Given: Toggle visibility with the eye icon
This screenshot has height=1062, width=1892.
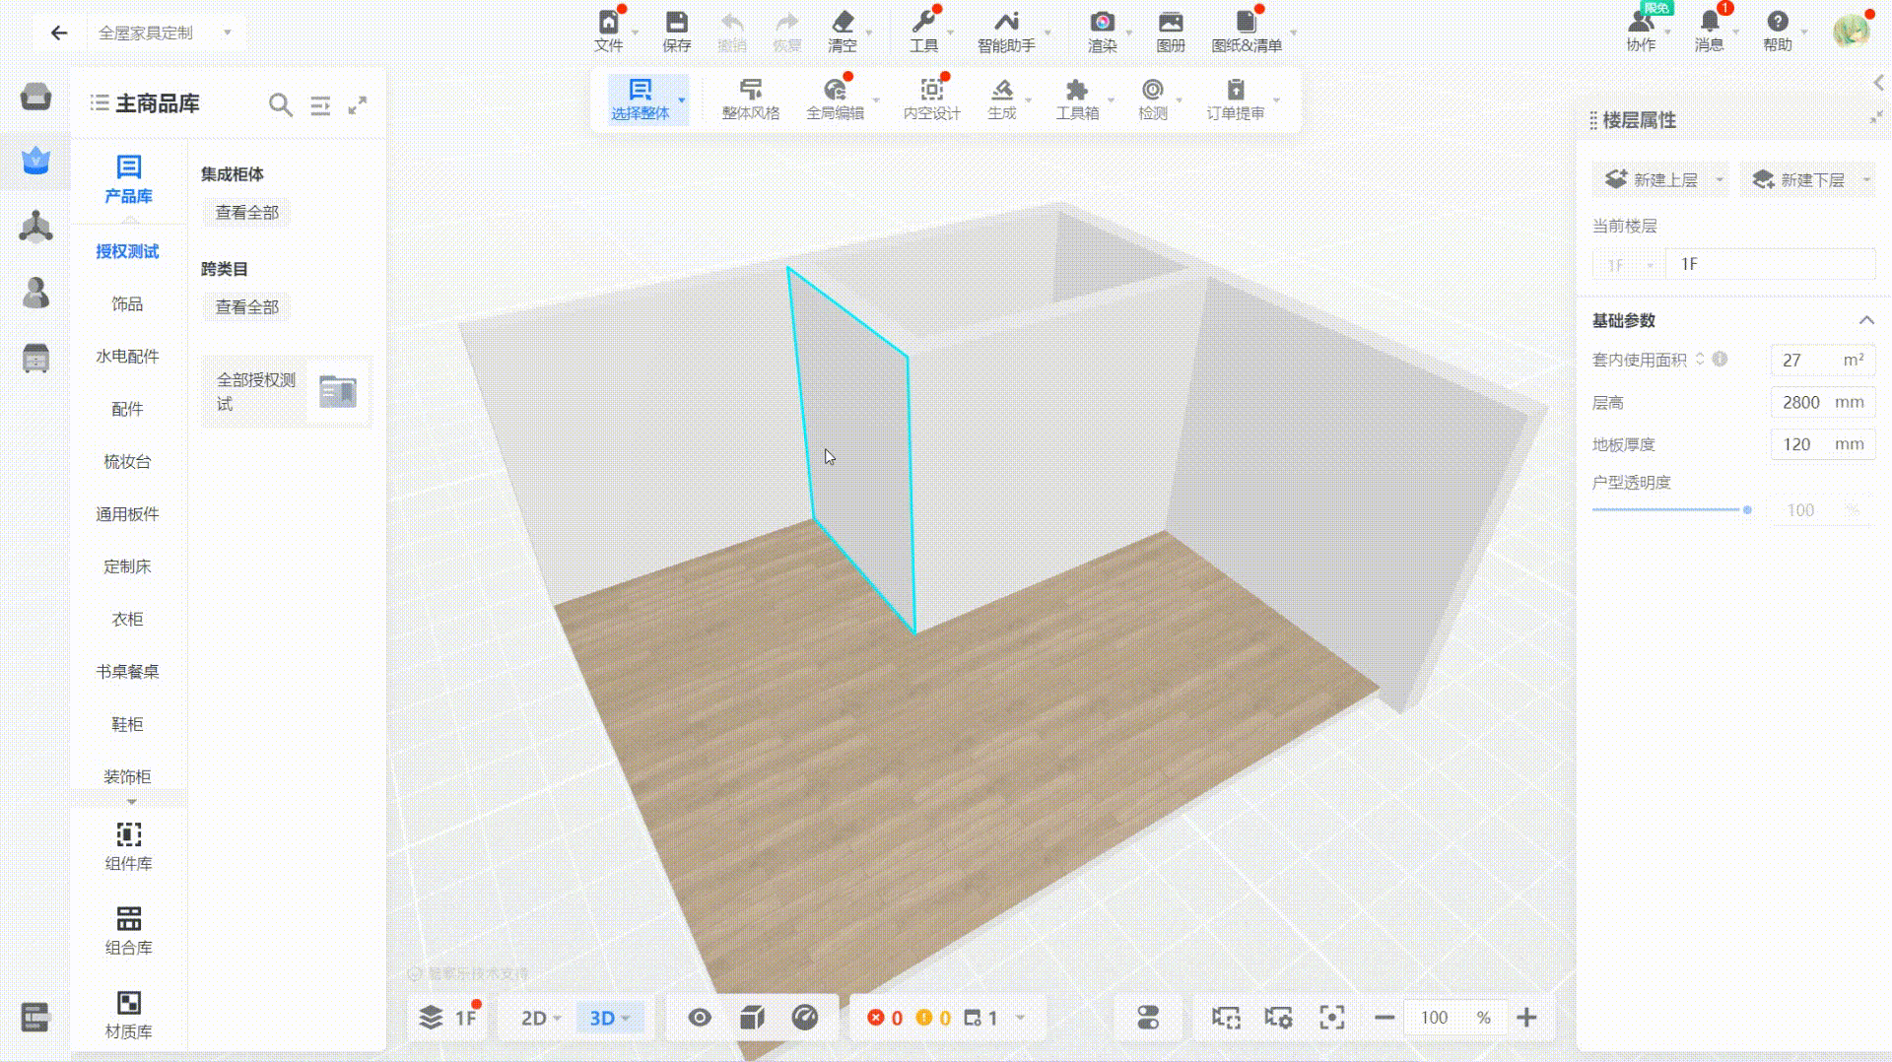Looking at the screenshot, I should tap(700, 1018).
